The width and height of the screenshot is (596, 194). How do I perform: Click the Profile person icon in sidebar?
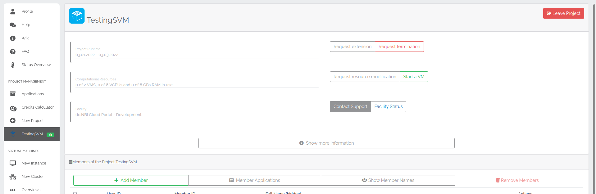click(x=13, y=11)
